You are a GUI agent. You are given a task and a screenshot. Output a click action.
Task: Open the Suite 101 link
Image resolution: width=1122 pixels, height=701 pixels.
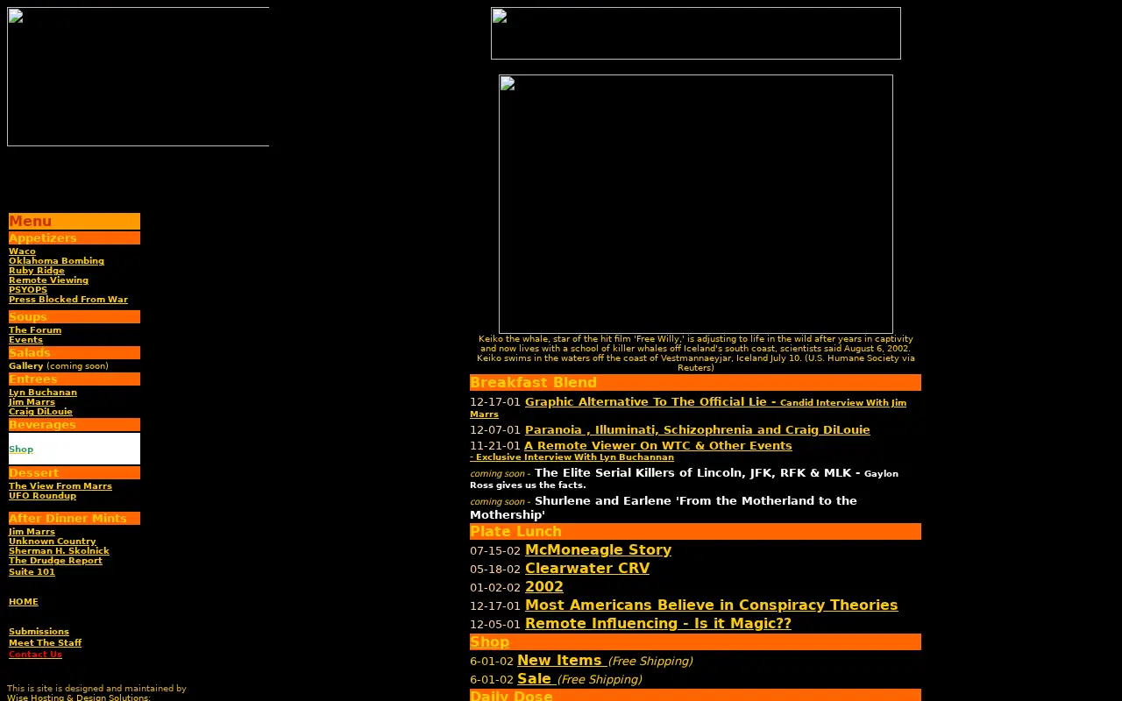tap(32, 572)
